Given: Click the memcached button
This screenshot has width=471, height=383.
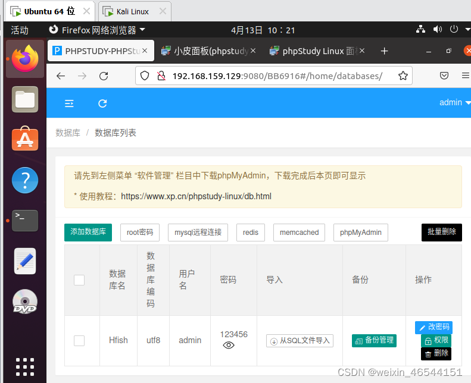Looking at the screenshot, I should tap(299, 232).
